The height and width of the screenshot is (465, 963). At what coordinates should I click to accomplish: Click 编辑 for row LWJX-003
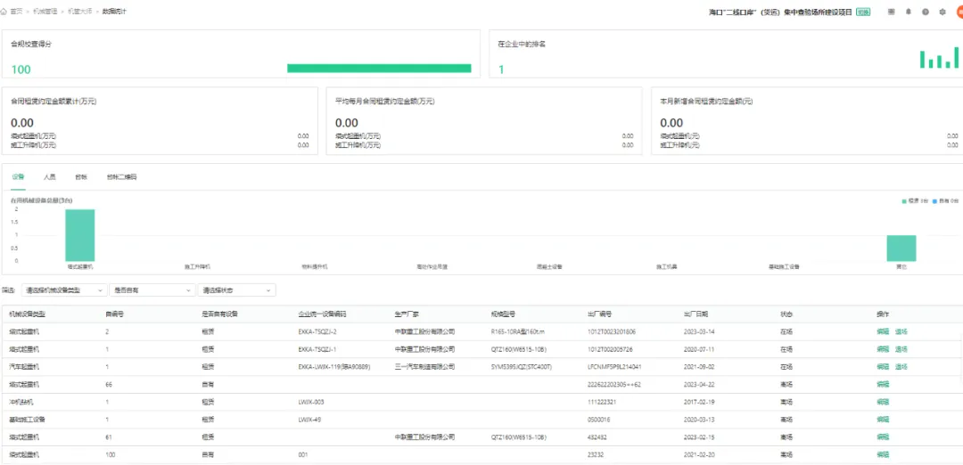pyautogui.click(x=883, y=402)
